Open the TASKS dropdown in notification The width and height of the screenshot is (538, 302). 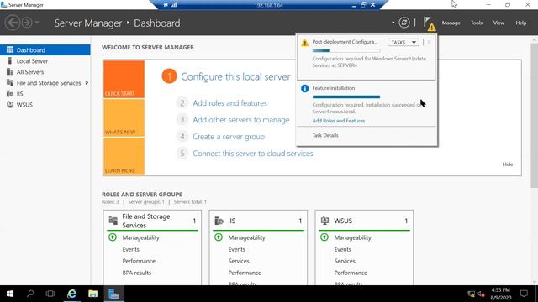[403, 43]
